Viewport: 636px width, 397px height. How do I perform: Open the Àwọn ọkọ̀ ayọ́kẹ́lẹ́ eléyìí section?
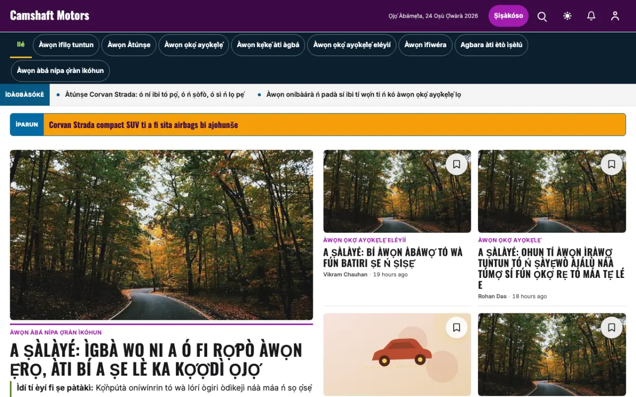tap(352, 45)
